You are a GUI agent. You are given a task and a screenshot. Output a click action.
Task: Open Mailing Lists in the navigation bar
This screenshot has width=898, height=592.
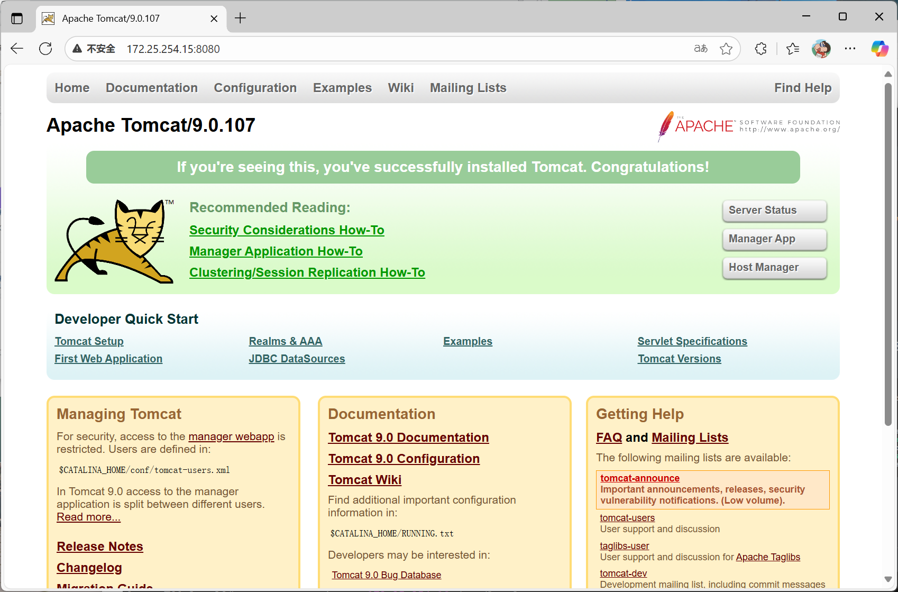click(468, 88)
